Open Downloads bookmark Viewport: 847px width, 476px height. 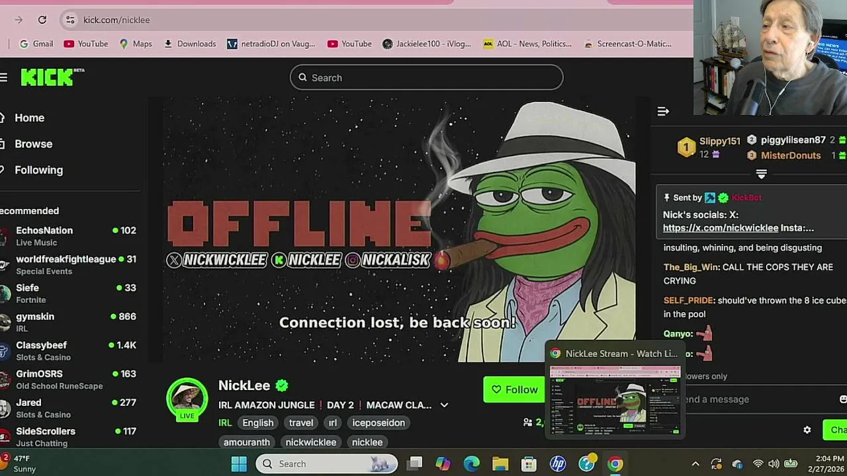pos(190,44)
